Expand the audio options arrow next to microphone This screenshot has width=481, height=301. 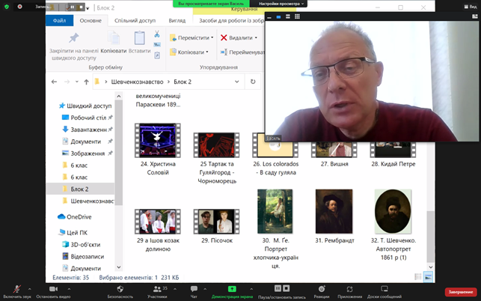point(29,288)
